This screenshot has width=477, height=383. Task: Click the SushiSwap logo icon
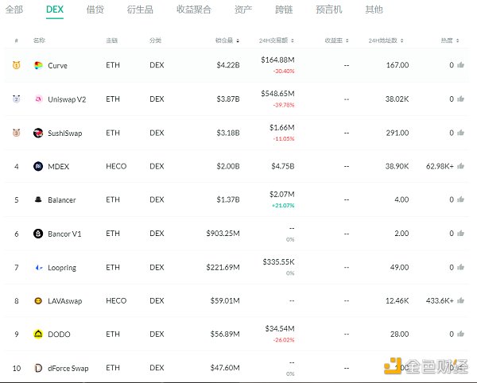(38, 133)
